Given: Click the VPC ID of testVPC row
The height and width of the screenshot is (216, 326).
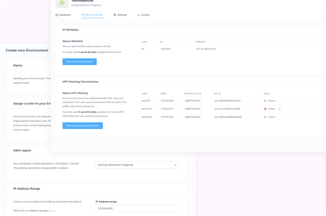Looking at the screenshot, I should click(x=227, y=101).
